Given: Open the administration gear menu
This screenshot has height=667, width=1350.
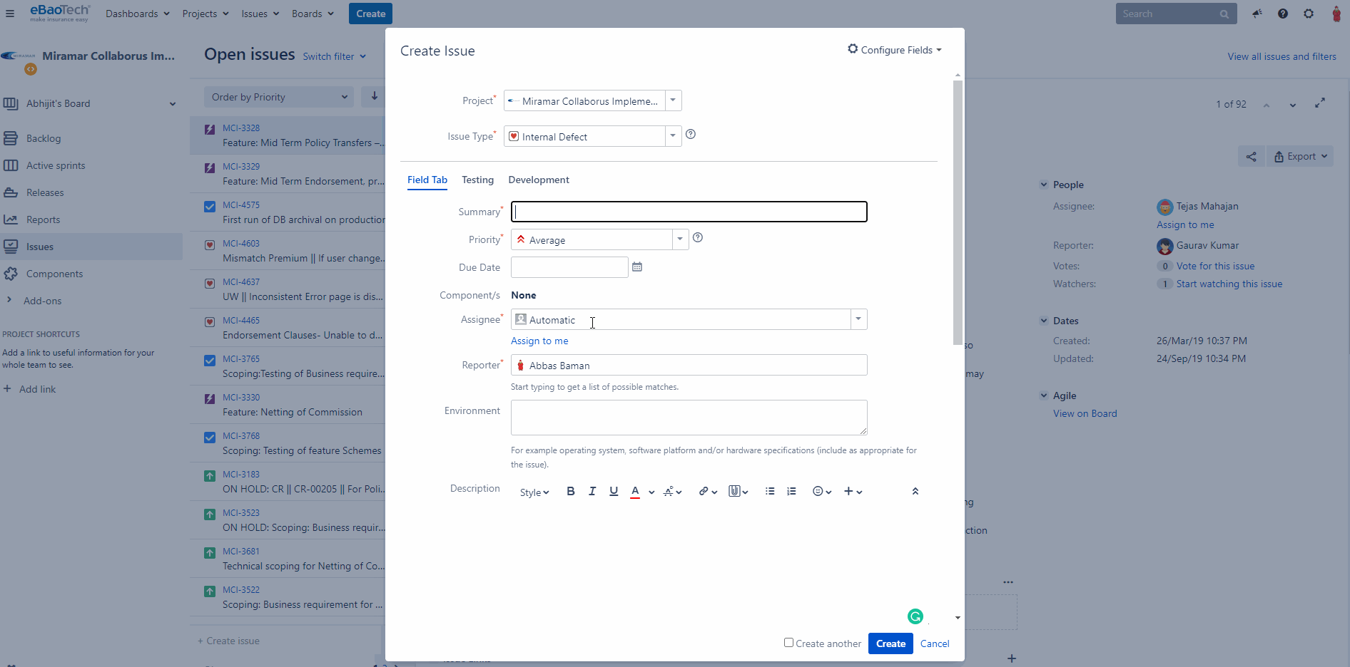Looking at the screenshot, I should (1309, 14).
